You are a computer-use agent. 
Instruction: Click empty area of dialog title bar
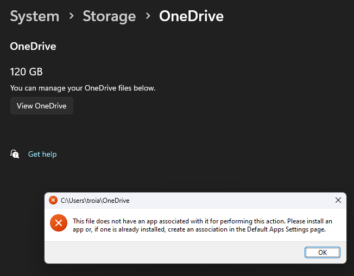[x=228, y=200]
